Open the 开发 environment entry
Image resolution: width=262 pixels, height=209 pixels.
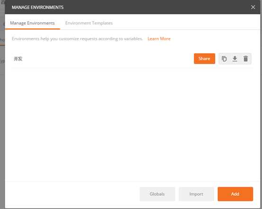click(18, 59)
